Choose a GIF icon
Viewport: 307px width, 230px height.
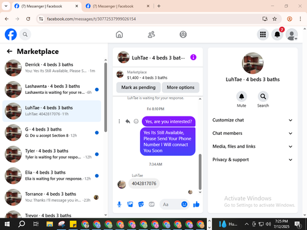tap(152, 204)
